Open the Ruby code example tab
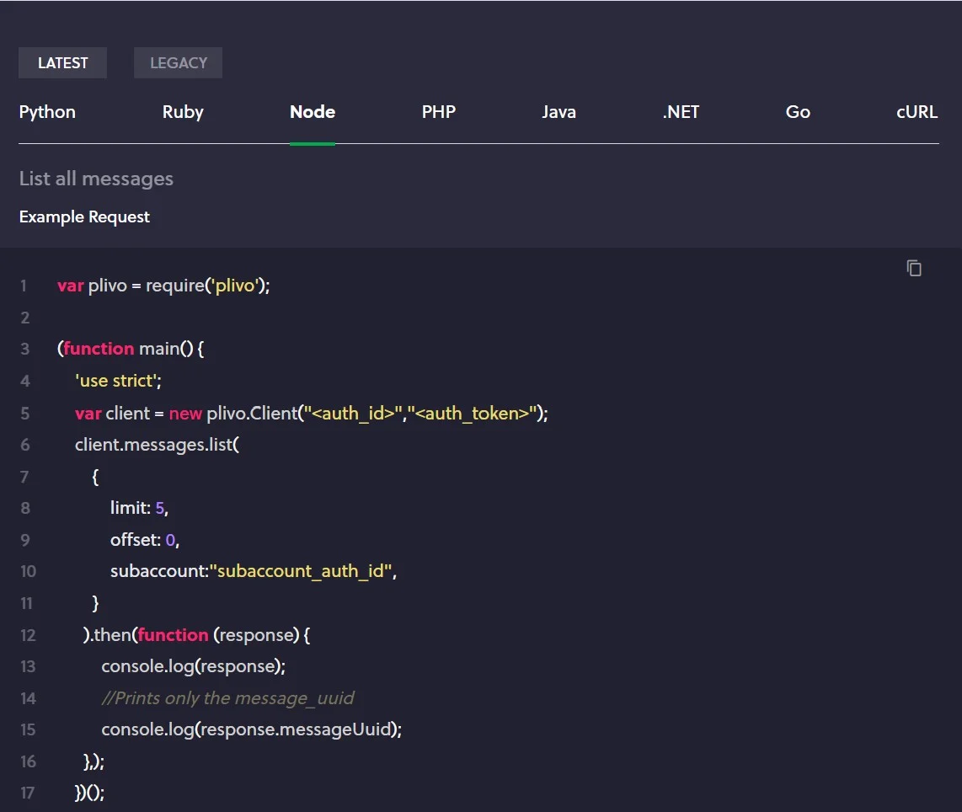The width and height of the screenshot is (962, 812). point(183,112)
